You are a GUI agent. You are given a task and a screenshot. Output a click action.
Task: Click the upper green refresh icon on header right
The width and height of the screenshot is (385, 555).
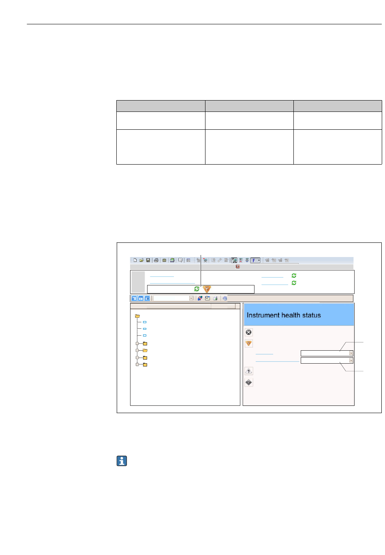tap(294, 276)
